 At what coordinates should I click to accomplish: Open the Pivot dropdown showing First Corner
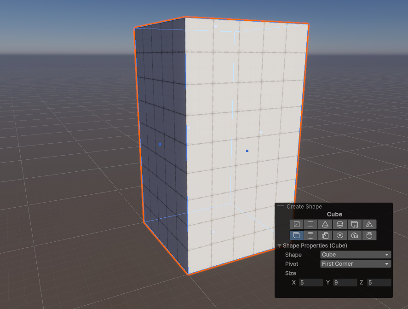(x=356, y=264)
